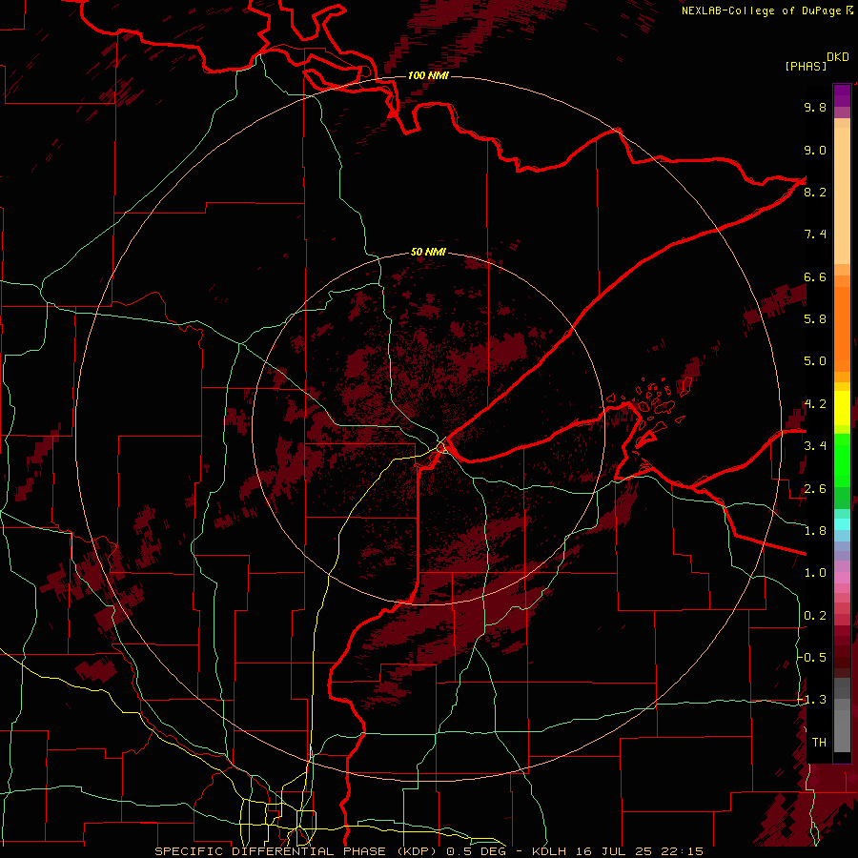Viewport: 858px width, 858px height.
Task: Pick the bright yellow color bar segment
Action: pyautogui.click(x=842, y=408)
